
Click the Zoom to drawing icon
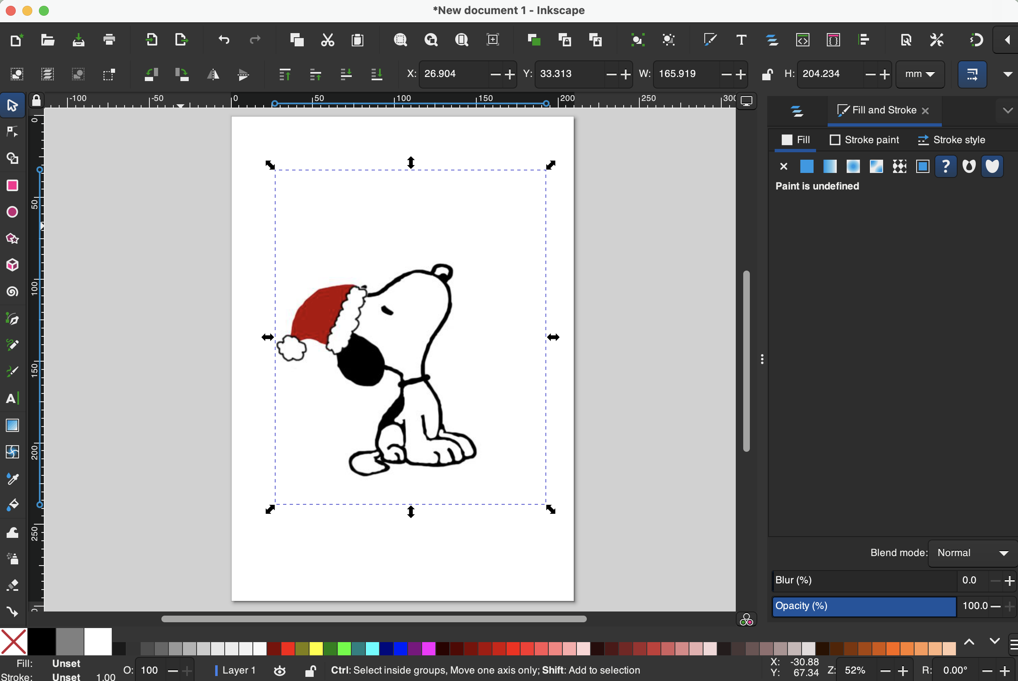tap(431, 40)
